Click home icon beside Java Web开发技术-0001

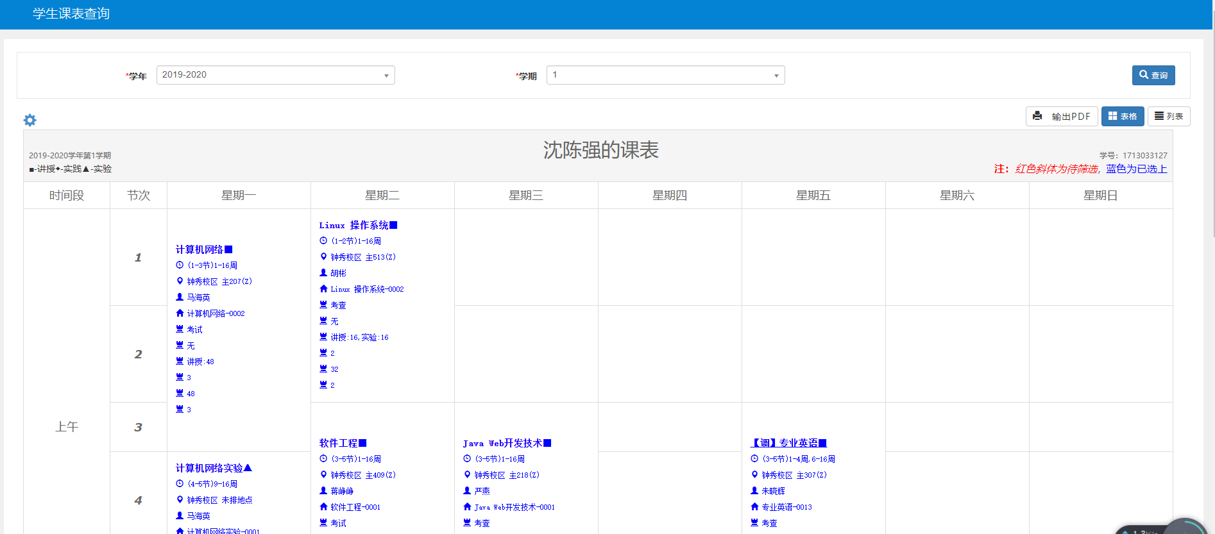[467, 506]
